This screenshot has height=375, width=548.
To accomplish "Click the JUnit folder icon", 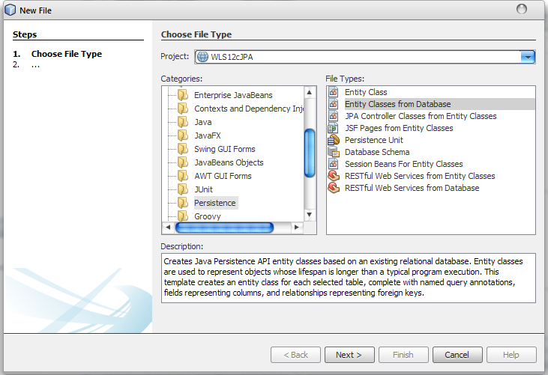I will 182,189.
